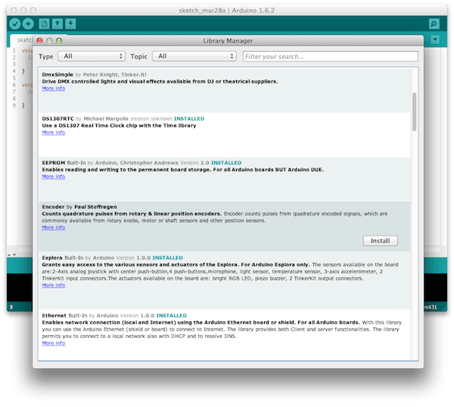Click the Verify checkmark icon in Arduino toolbar
Screen dimensions: 454x407
pyautogui.click(x=15, y=23)
